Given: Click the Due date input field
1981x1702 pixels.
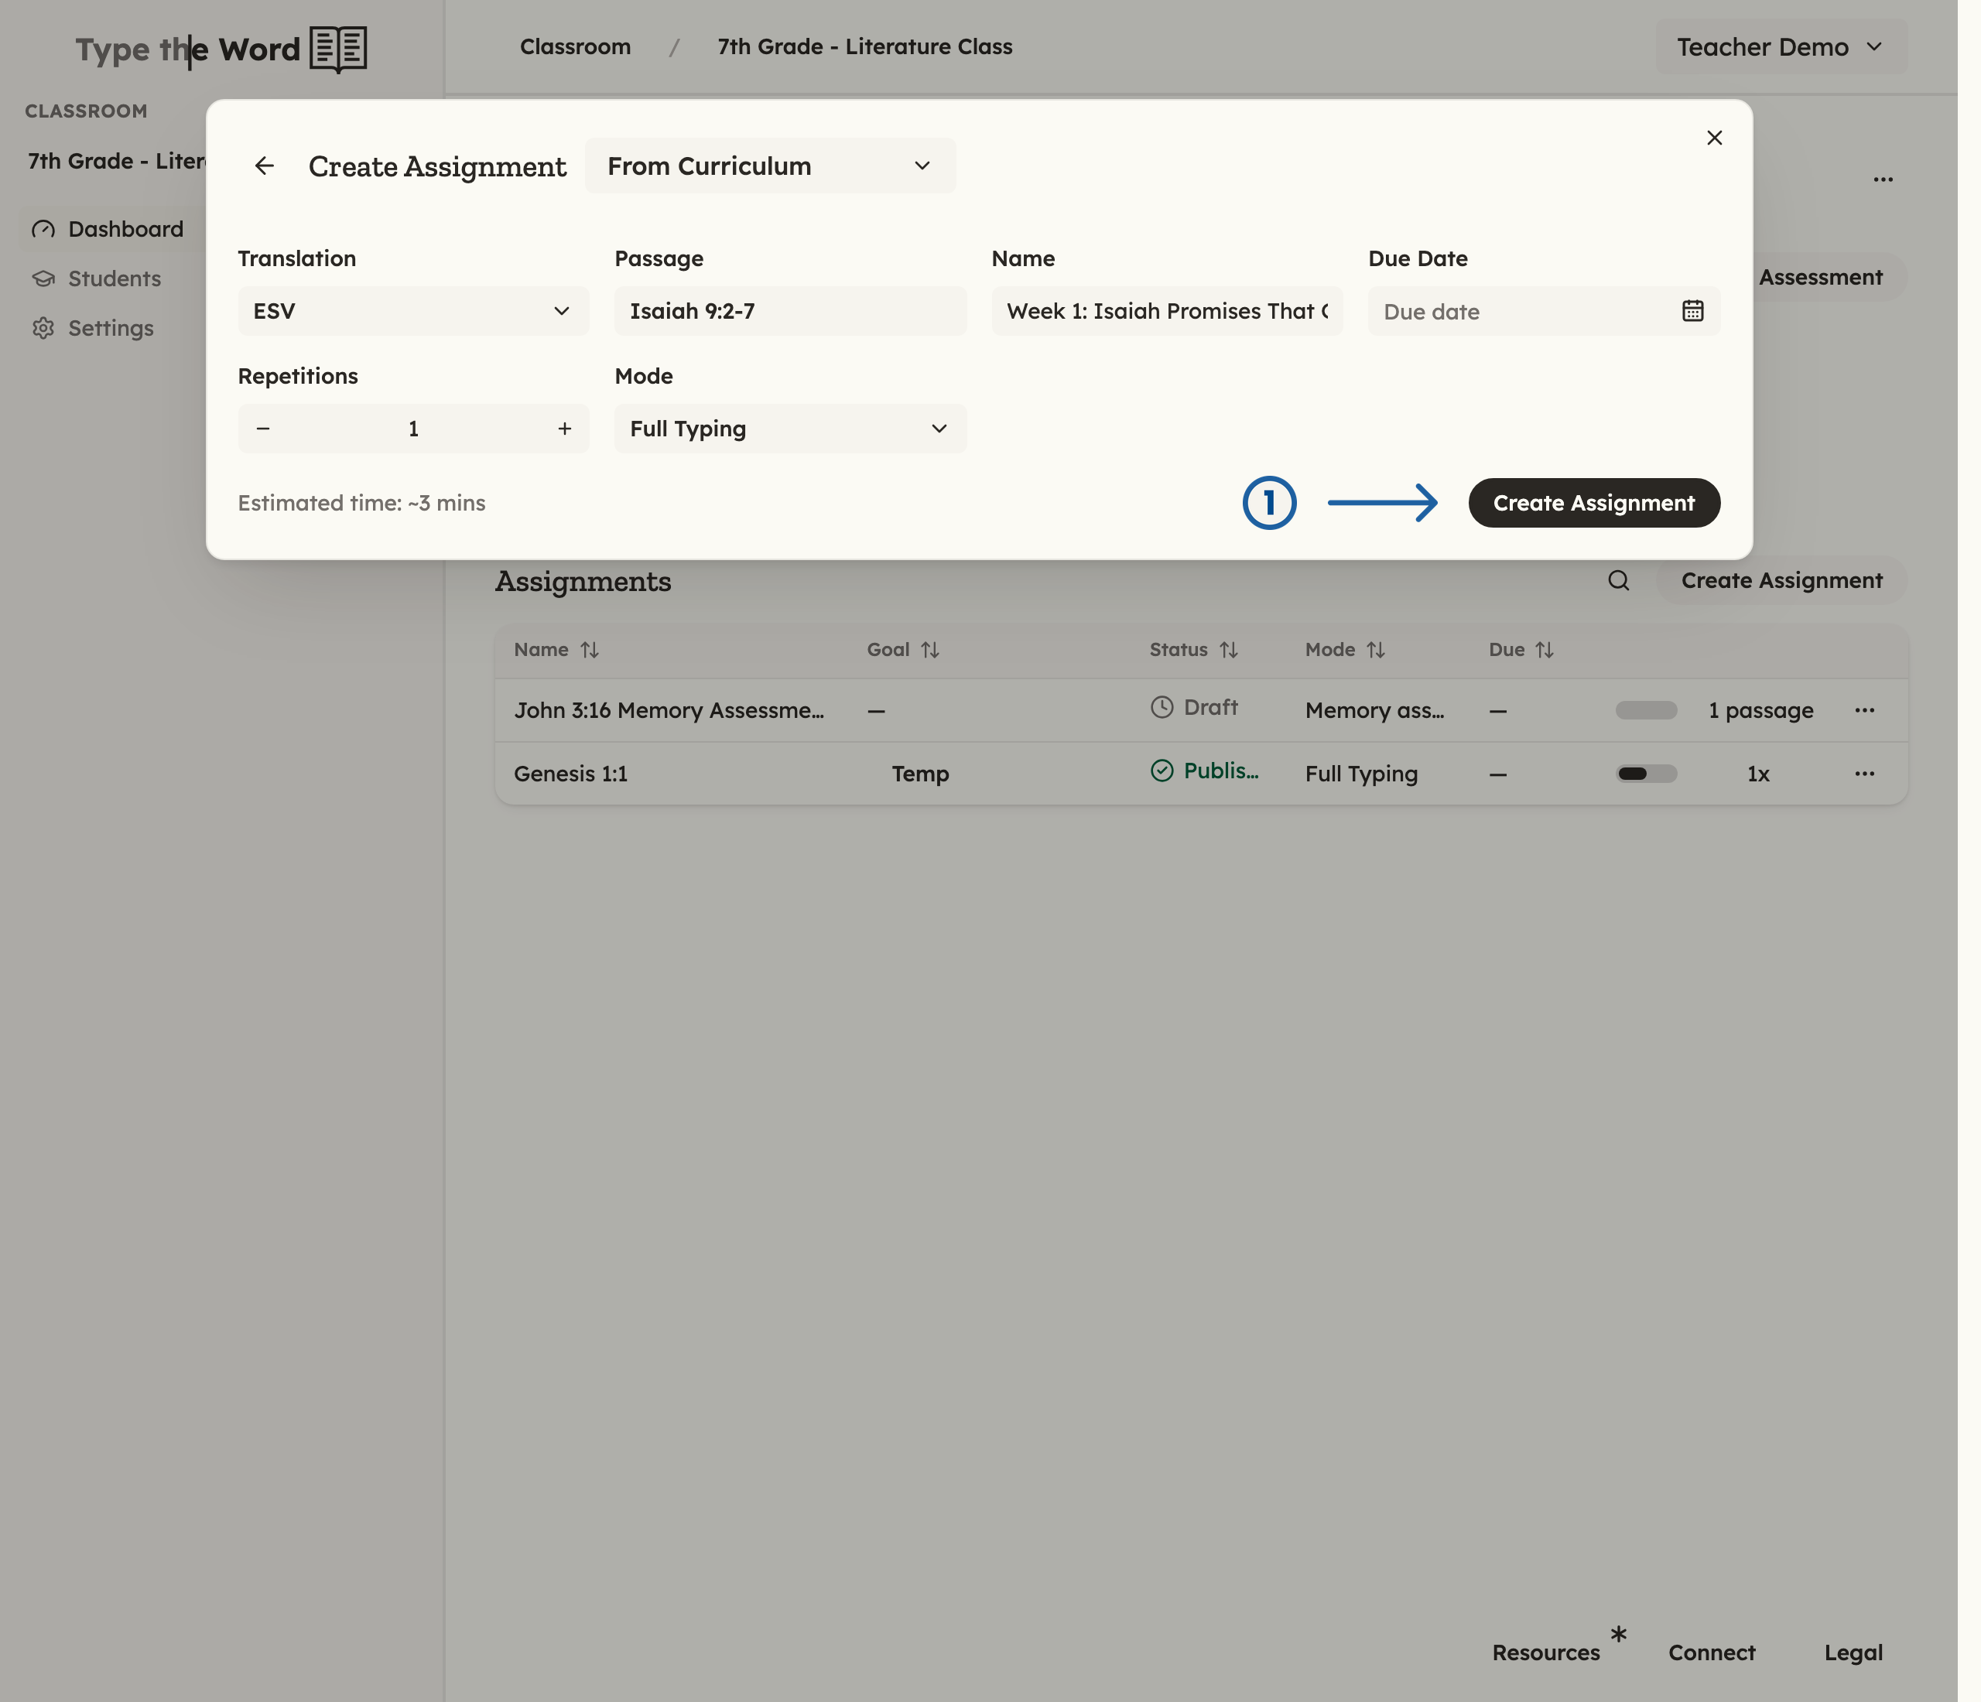Looking at the screenshot, I should [x=1543, y=310].
